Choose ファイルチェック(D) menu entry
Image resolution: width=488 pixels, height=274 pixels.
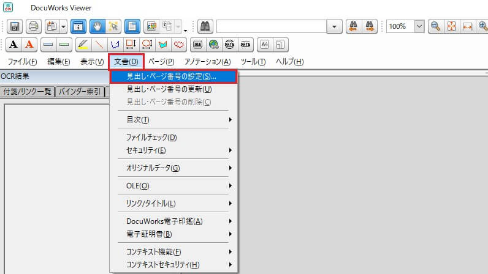[x=173, y=138]
